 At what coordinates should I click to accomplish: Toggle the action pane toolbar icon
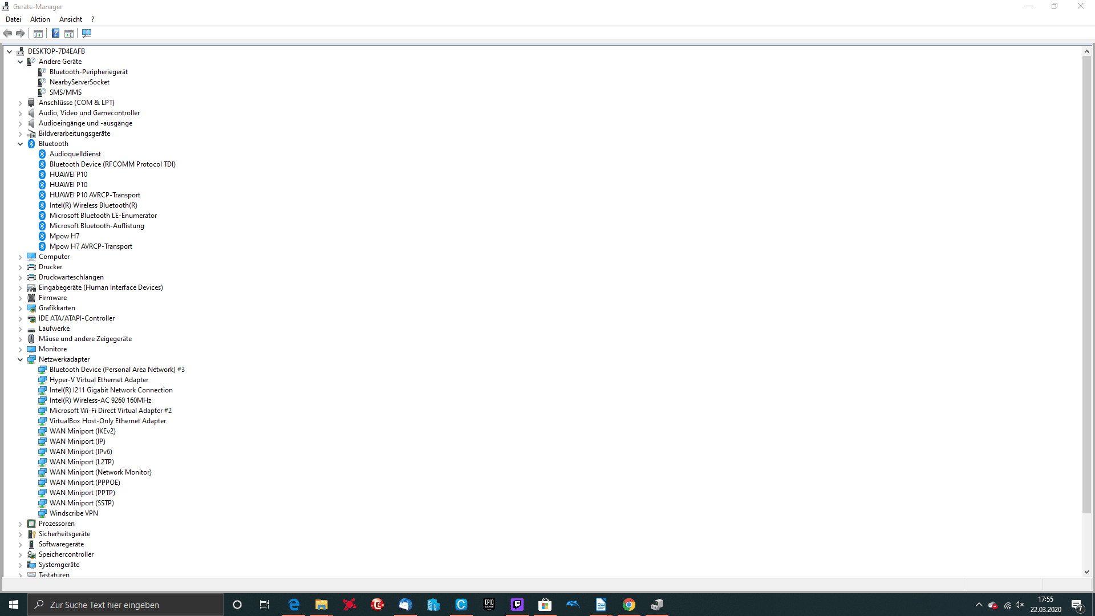point(69,34)
